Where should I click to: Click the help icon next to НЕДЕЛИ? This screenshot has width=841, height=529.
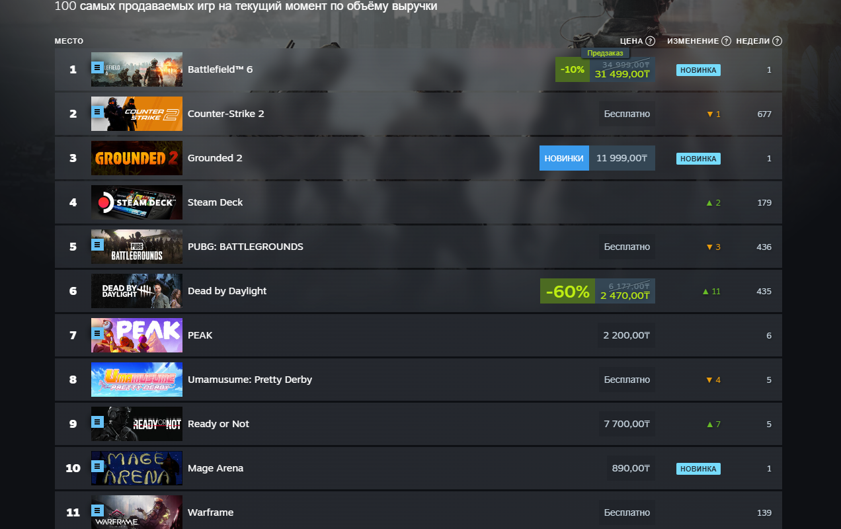click(778, 41)
